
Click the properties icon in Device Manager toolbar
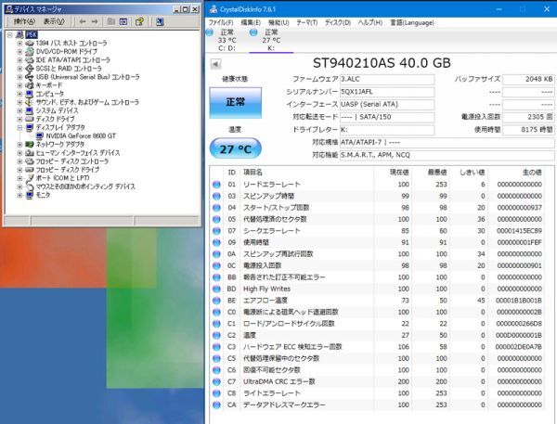tap(123, 21)
